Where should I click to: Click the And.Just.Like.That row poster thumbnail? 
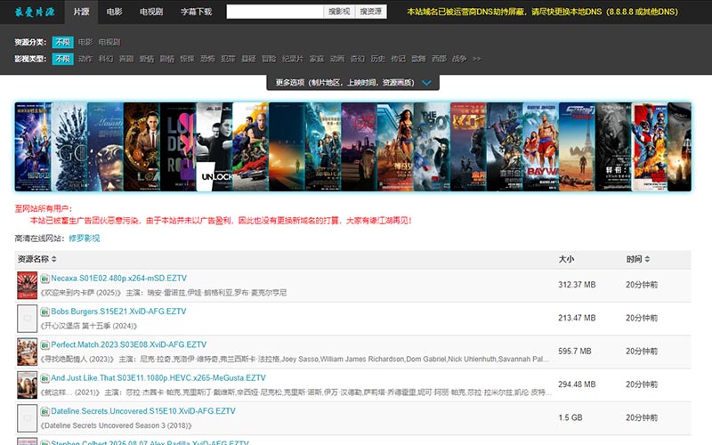(x=28, y=384)
